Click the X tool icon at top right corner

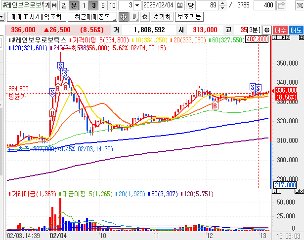(300, 5)
